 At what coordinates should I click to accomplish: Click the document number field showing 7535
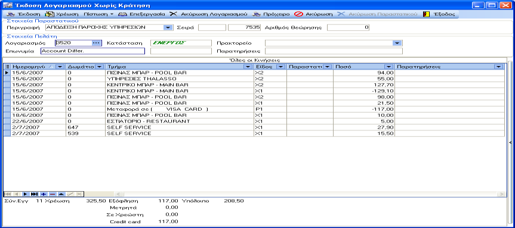(245, 27)
